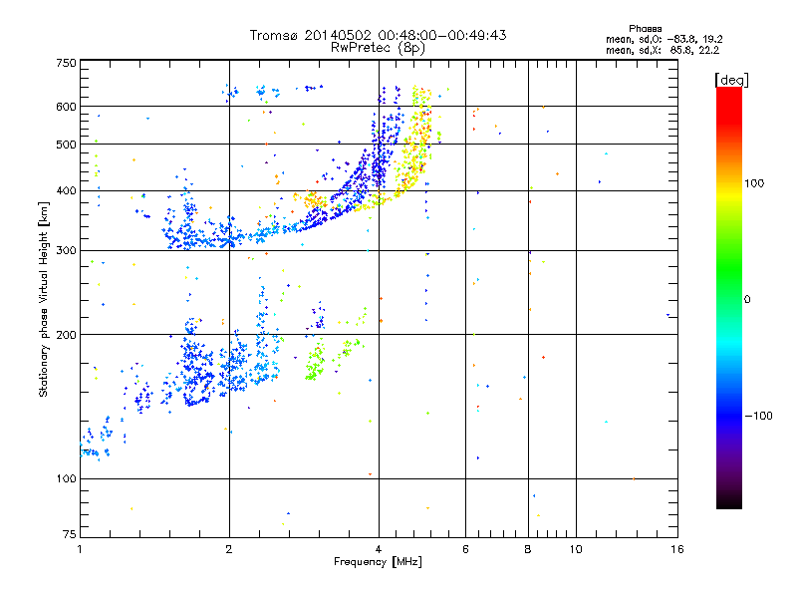Click the y-axis tick label '300'
Screen dimensions: 797x598
[x=67, y=251]
